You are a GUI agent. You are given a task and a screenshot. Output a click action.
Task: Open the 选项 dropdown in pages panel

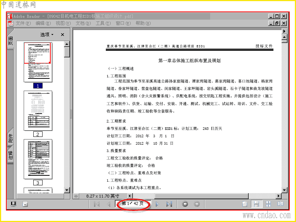click(x=47, y=34)
